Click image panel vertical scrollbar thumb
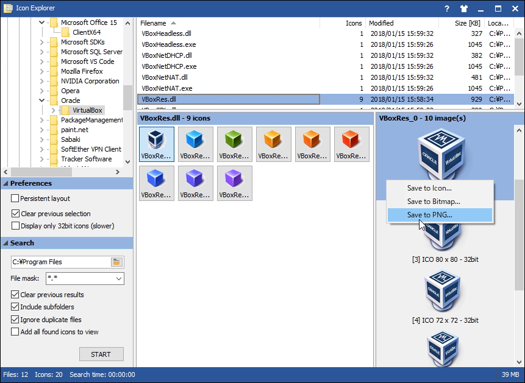The width and height of the screenshot is (525, 383). (x=519, y=235)
